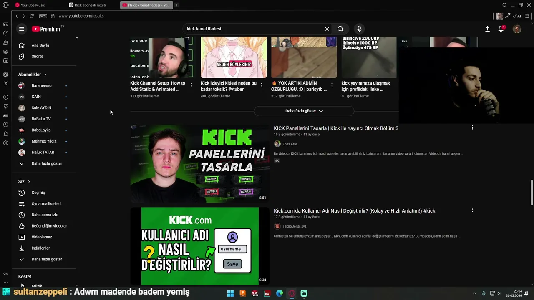Open options for YOK ARTIK ADMİN short
Image resolution: width=534 pixels, height=300 pixels.
pyautogui.click(x=332, y=85)
